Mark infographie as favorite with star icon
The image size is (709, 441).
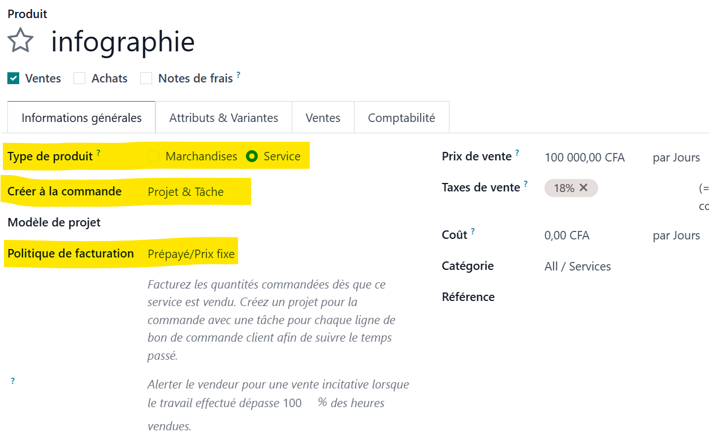tap(20, 41)
